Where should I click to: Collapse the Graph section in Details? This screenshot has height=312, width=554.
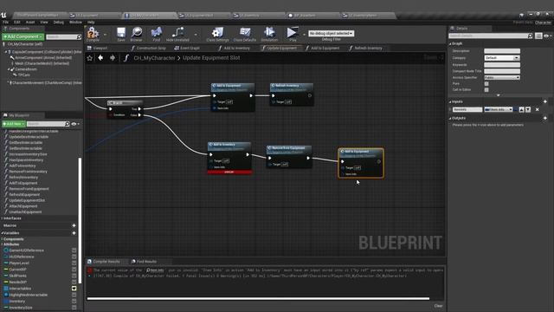point(450,44)
